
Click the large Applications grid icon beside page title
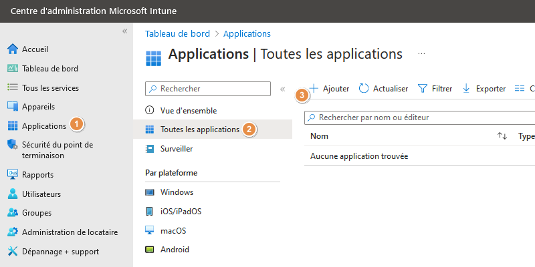tap(153, 58)
